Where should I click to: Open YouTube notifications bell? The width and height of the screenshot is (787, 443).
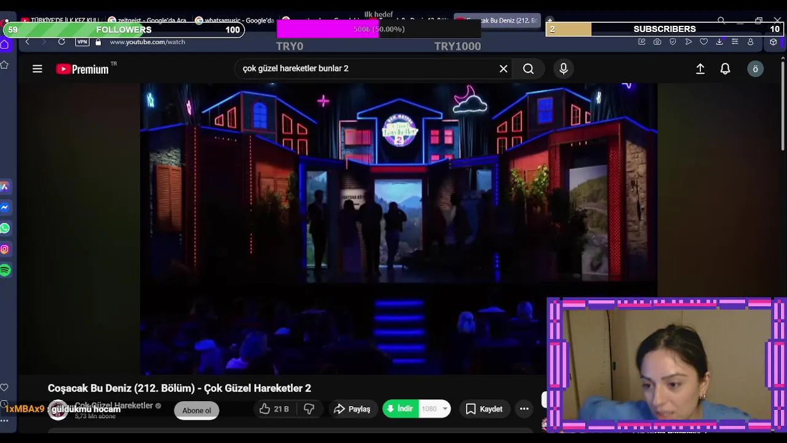click(725, 69)
